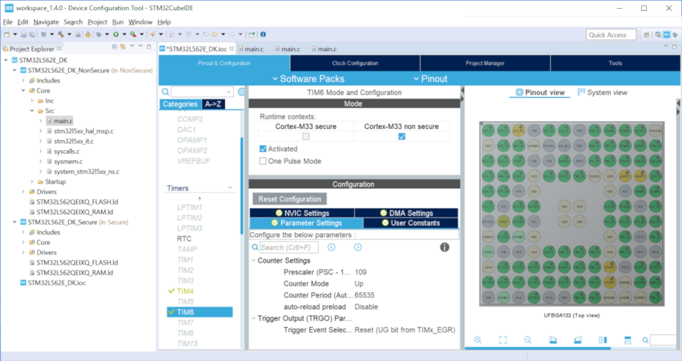Open the categories settings gear icon
This screenshot has height=361, width=682.
[x=242, y=91]
